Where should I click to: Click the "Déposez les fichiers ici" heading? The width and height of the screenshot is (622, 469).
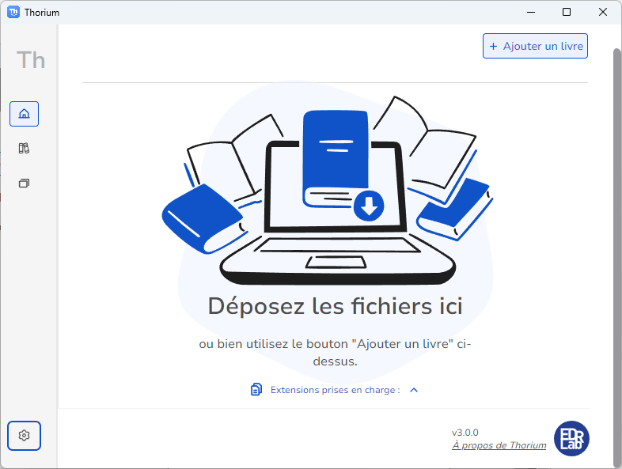(335, 306)
